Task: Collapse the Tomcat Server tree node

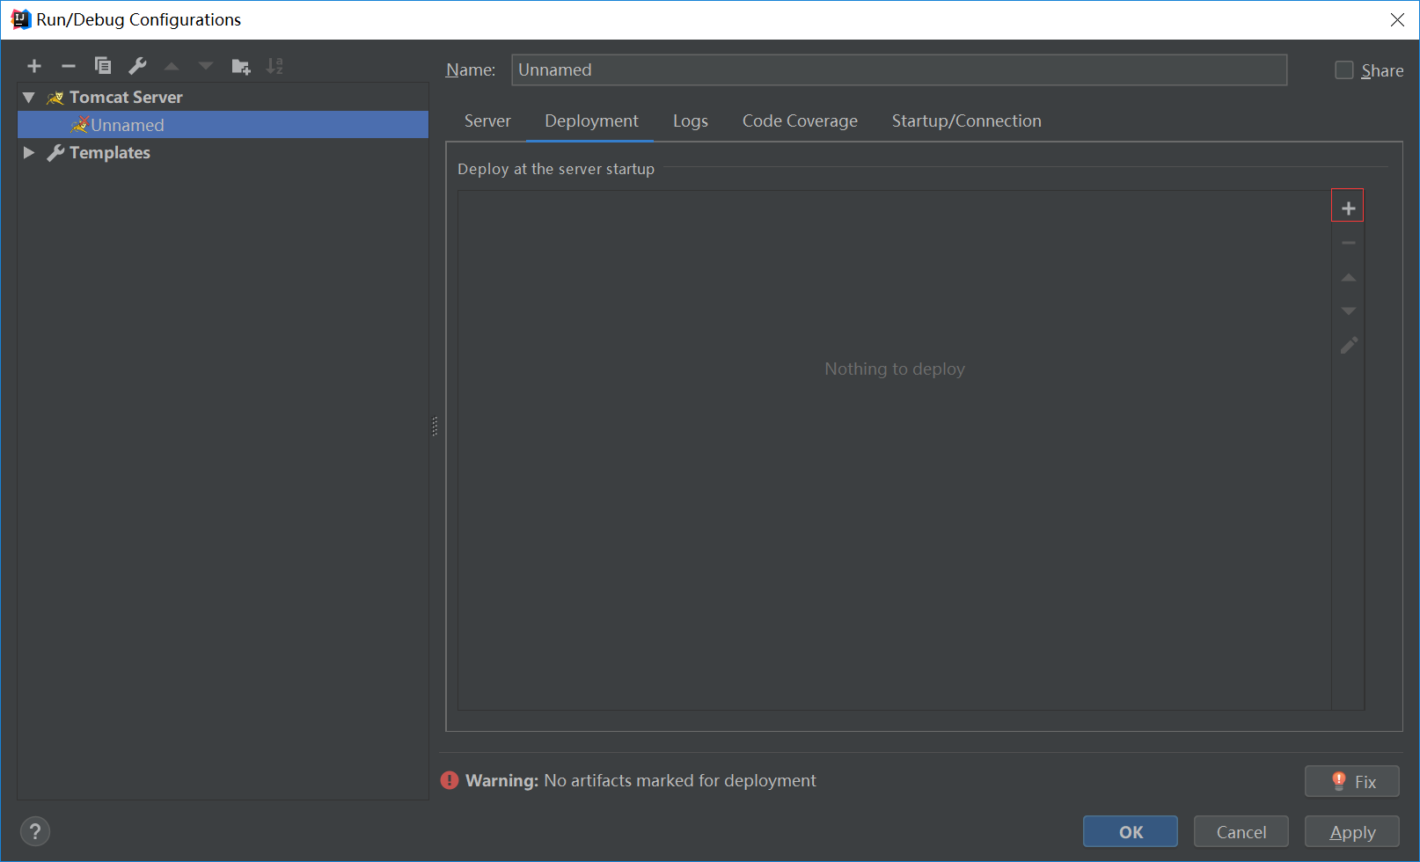Action: coord(29,98)
